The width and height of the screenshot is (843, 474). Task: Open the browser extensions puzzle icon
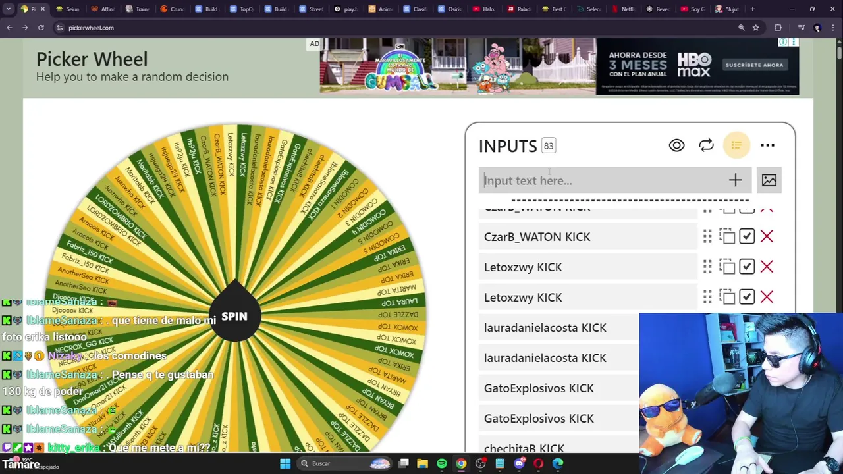pyautogui.click(x=778, y=28)
